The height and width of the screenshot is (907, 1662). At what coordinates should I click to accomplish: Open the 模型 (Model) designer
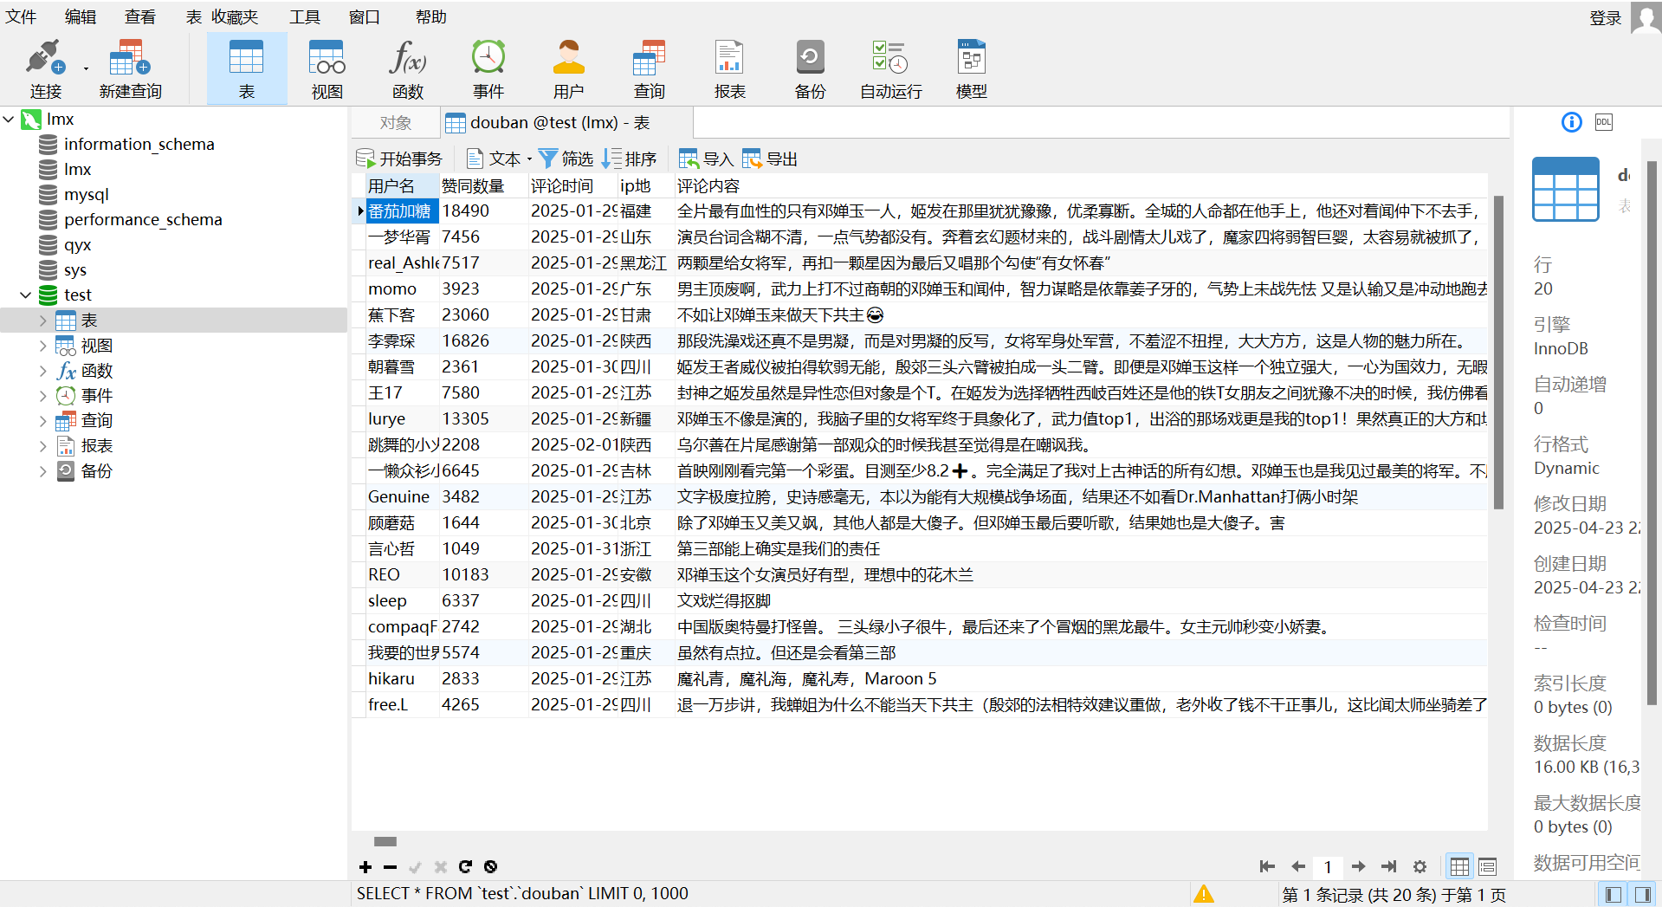(x=970, y=68)
